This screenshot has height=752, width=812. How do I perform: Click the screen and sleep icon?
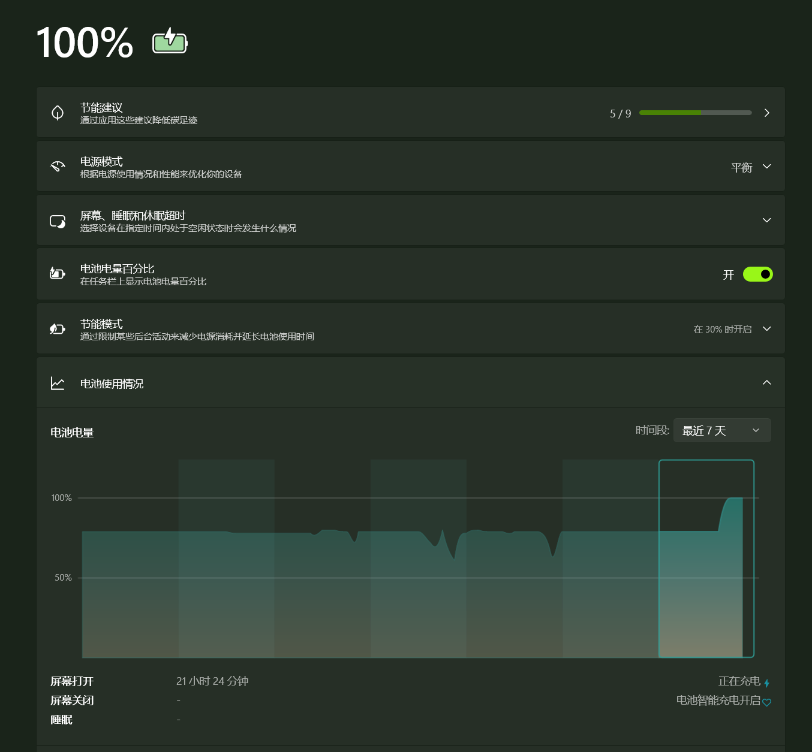pos(58,221)
